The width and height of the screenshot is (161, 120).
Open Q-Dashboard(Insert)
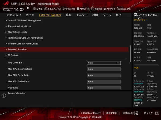point(91,113)
